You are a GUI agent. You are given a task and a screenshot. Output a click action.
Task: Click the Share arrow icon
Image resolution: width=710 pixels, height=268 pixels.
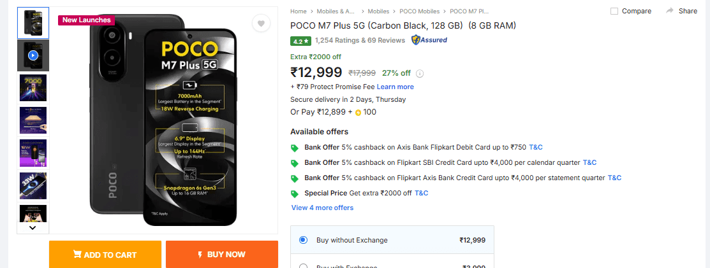tap(670, 11)
